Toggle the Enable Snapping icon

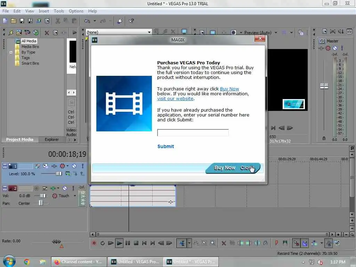click(x=296, y=243)
